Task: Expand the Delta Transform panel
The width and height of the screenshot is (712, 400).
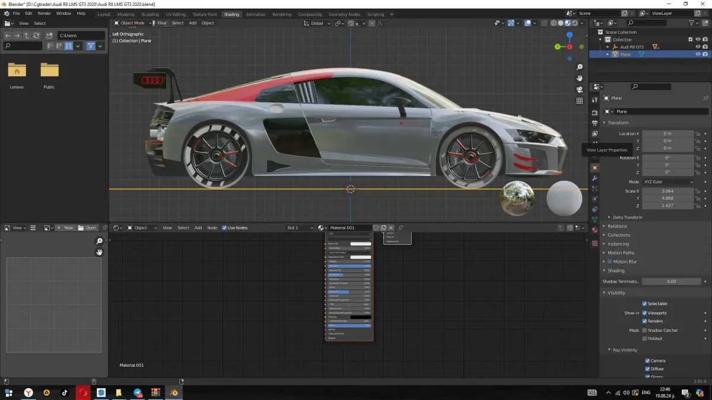Action: click(x=627, y=217)
